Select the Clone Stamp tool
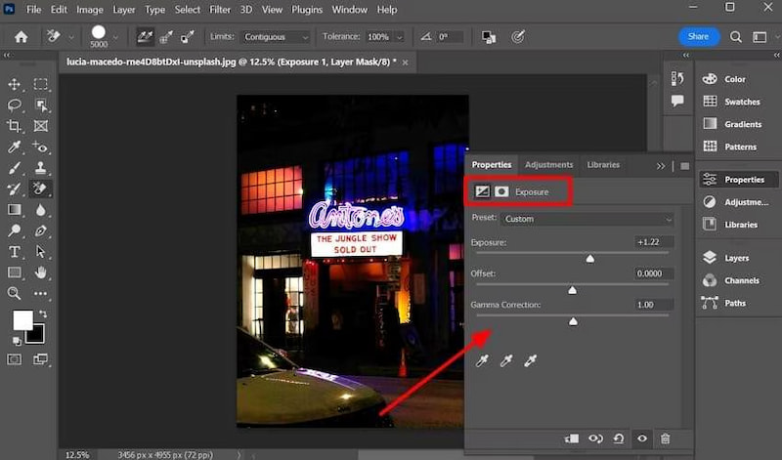The height and width of the screenshot is (460, 782). [40, 168]
